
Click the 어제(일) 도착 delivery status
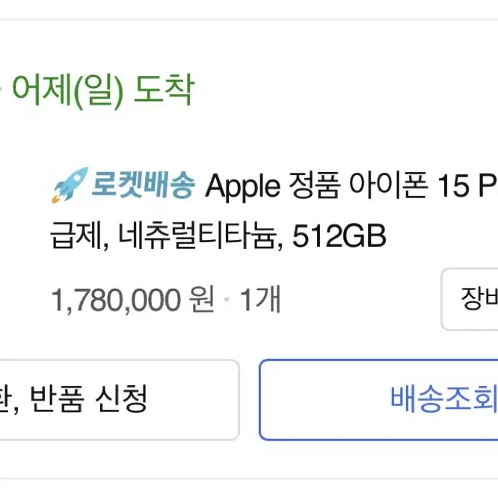[x=103, y=90]
